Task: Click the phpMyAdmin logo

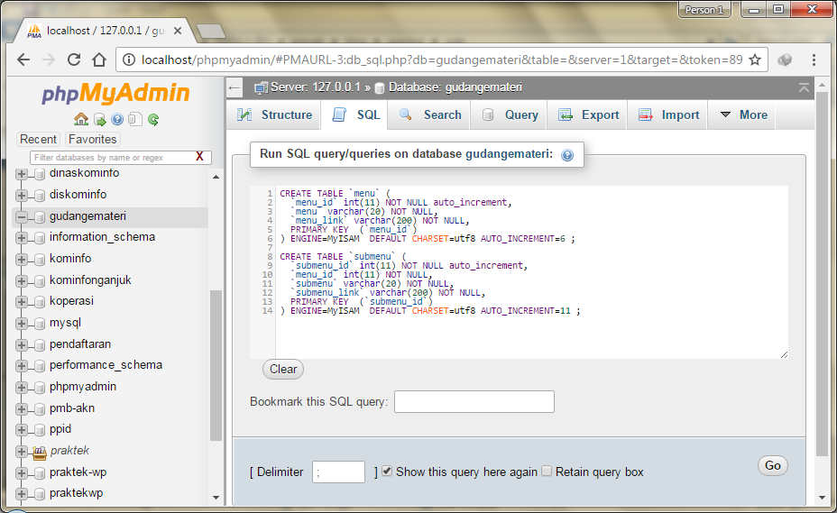Action: pyautogui.click(x=115, y=93)
